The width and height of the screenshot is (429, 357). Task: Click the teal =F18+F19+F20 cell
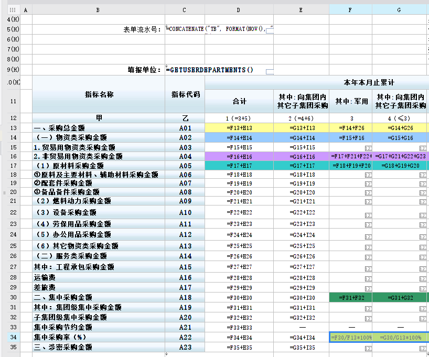click(x=350, y=166)
